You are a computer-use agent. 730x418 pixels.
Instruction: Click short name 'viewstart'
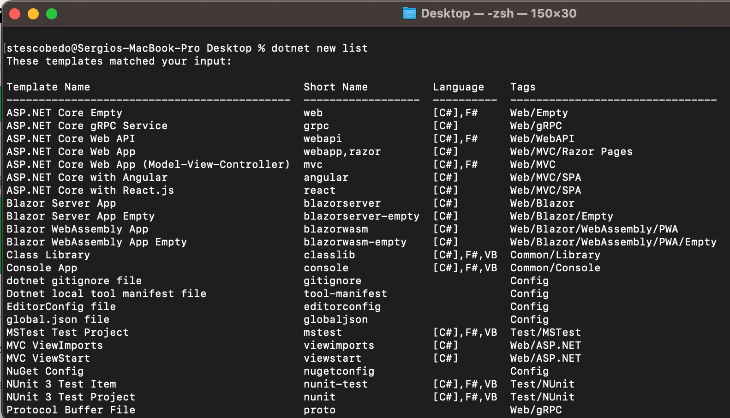coord(332,358)
